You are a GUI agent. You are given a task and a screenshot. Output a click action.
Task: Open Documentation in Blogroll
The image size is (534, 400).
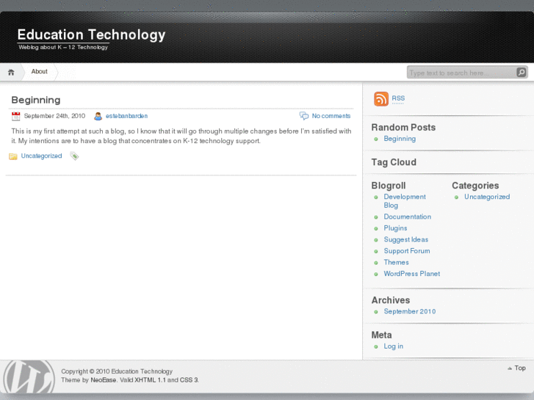[408, 217]
